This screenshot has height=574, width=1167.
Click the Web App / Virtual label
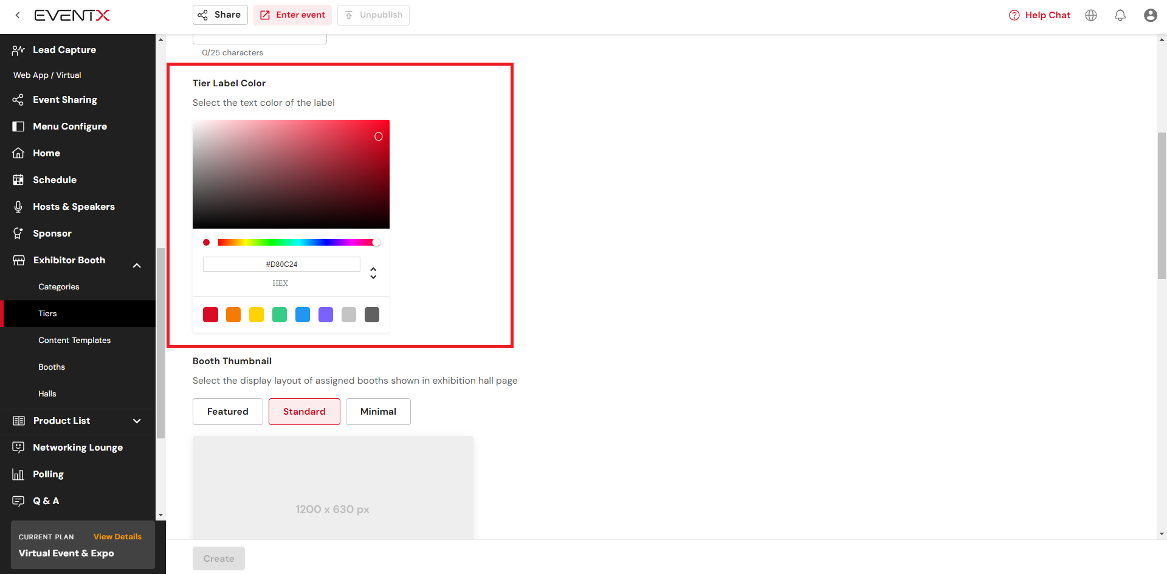click(x=47, y=75)
